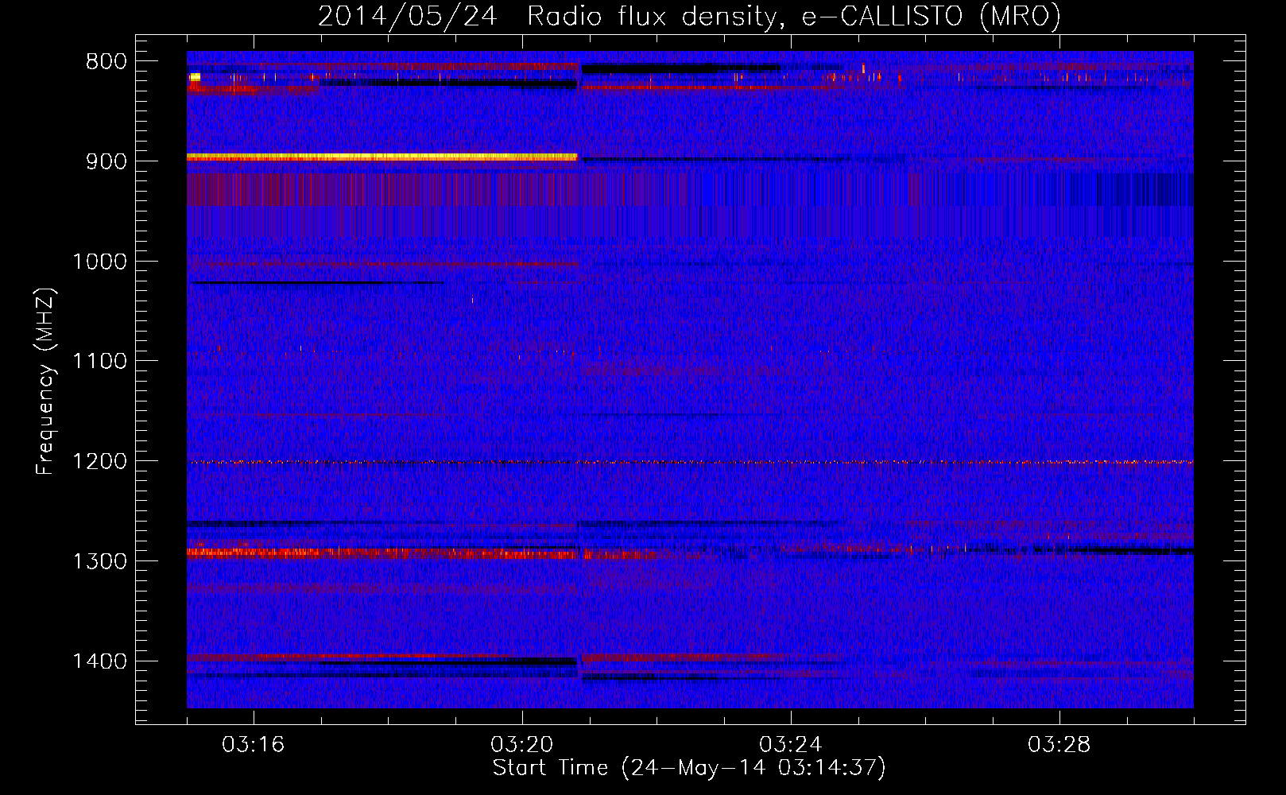
Task: Click the 900 frequency tick label
Action: tap(107, 161)
